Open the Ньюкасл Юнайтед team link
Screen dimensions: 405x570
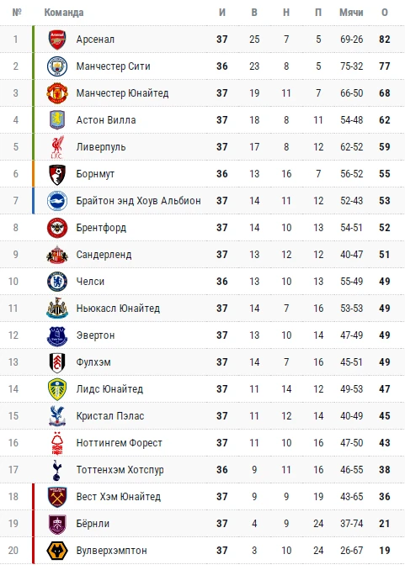(x=118, y=309)
